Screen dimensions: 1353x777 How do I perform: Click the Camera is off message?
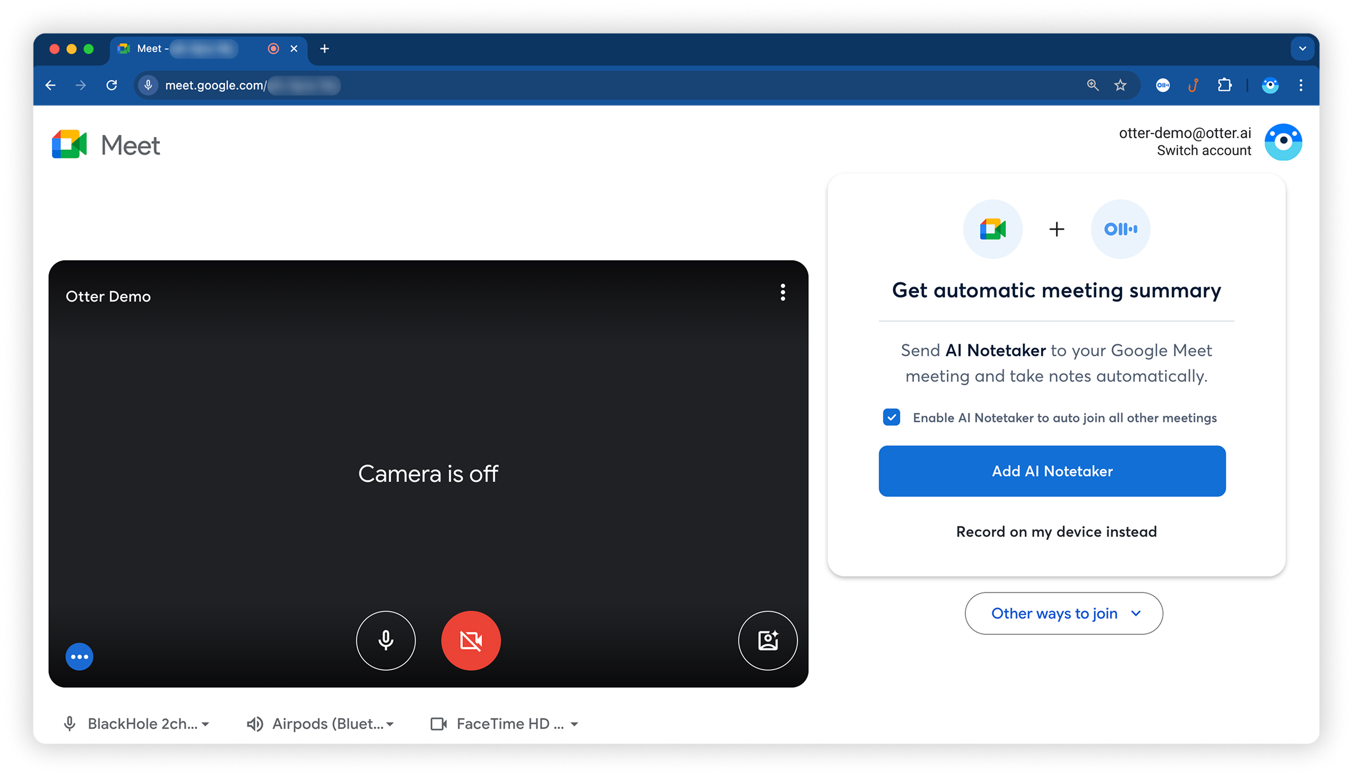pyautogui.click(x=428, y=474)
